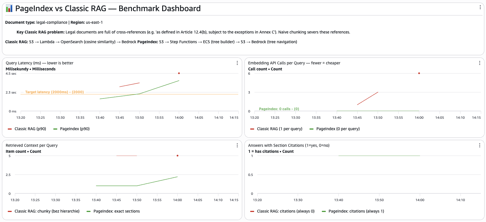The width and height of the screenshot is (486, 222).
Task: Select red data point at 14:00 in Query Latency
Action: tap(179, 73)
